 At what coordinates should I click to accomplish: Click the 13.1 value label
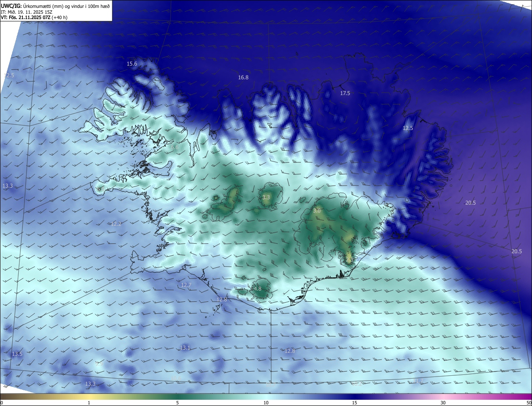pos(185,347)
